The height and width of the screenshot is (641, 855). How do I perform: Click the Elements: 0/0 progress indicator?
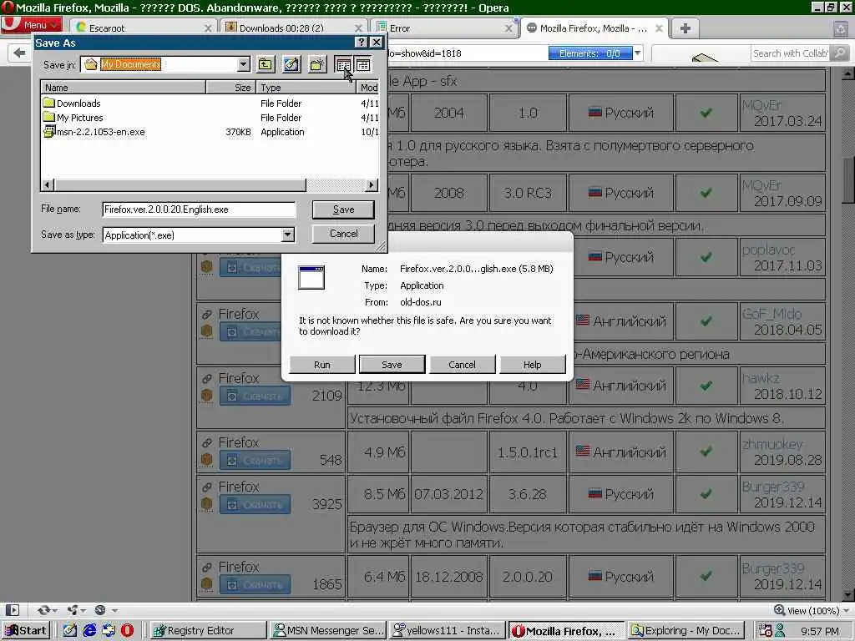(590, 53)
